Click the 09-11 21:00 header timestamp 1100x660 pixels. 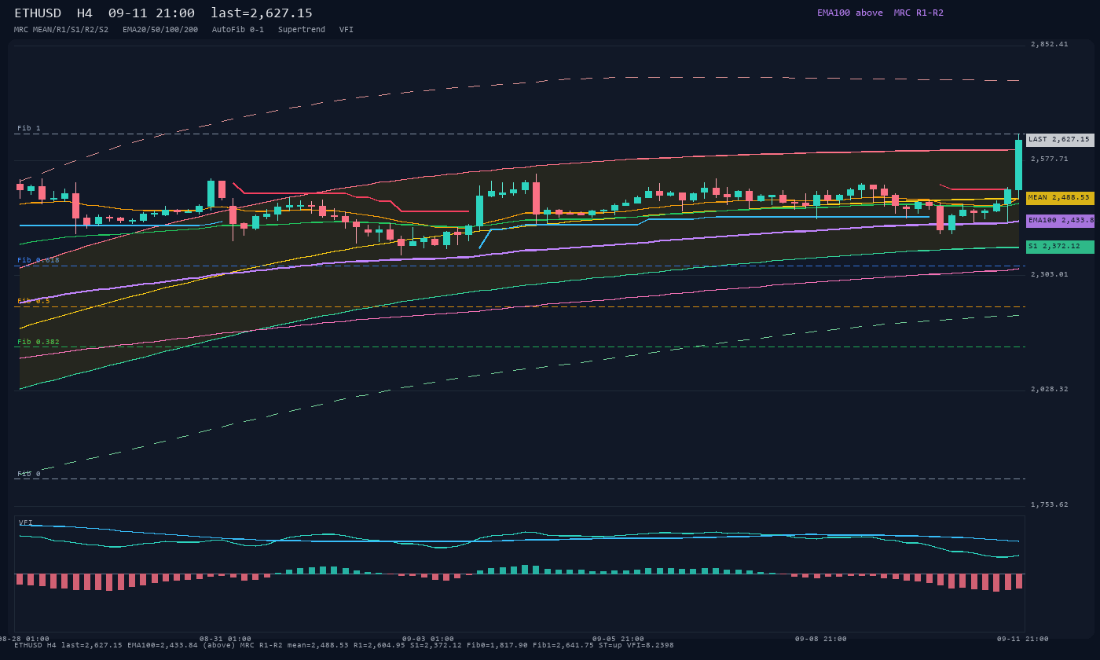coord(152,13)
